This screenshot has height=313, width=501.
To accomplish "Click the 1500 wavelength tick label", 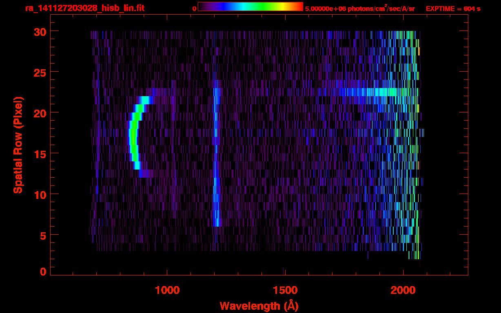I will pos(285,290).
